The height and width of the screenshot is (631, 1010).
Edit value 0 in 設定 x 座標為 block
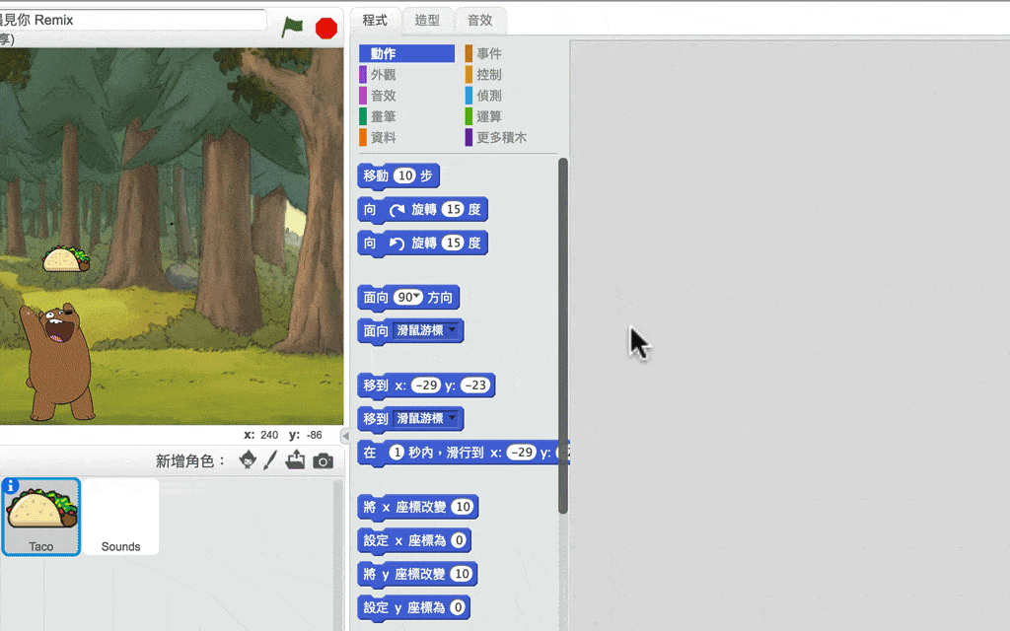pyautogui.click(x=458, y=540)
